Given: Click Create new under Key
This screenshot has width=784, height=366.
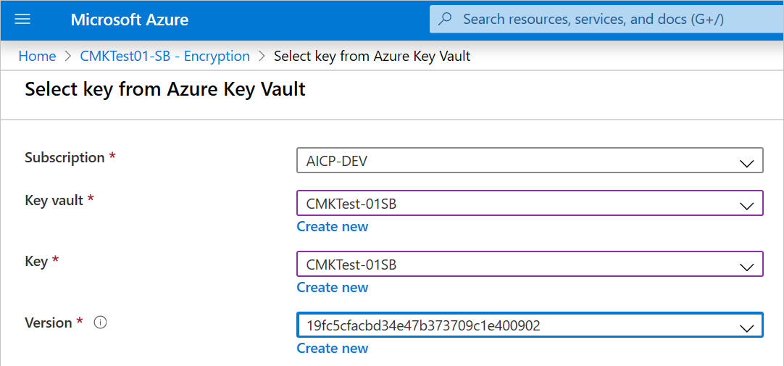Looking at the screenshot, I should (333, 288).
